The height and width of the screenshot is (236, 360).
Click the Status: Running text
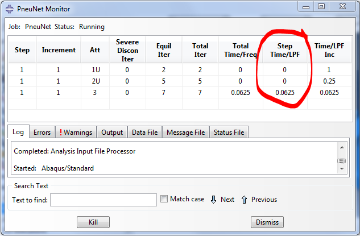pos(80,27)
